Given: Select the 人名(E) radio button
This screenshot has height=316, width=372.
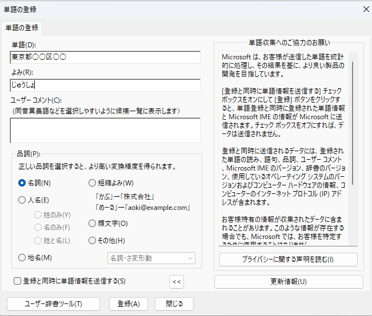Looking at the screenshot, I should click(22, 200).
